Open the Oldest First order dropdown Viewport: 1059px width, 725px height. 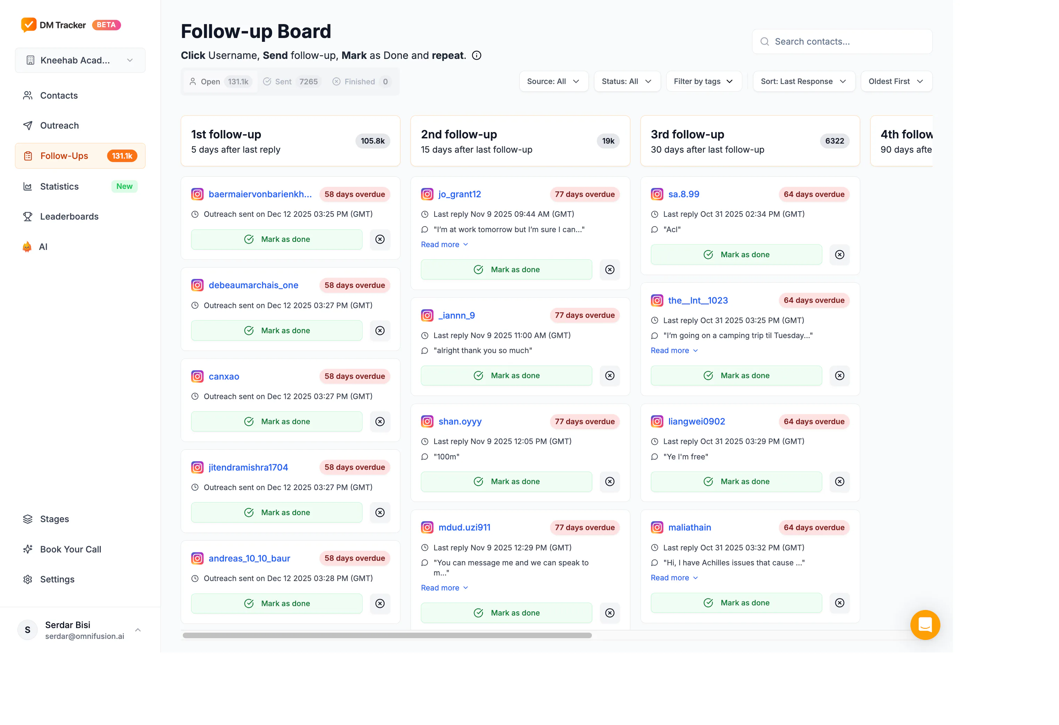point(896,82)
